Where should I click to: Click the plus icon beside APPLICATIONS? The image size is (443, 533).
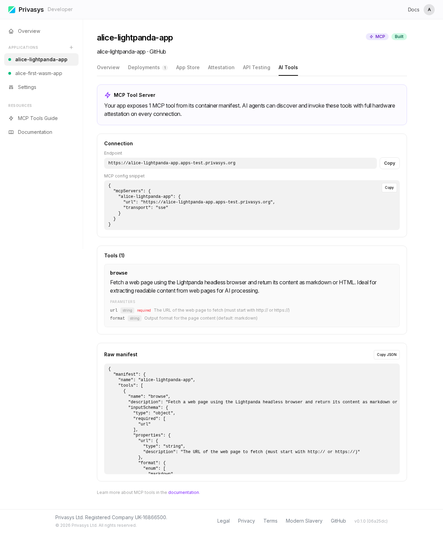tap(71, 47)
